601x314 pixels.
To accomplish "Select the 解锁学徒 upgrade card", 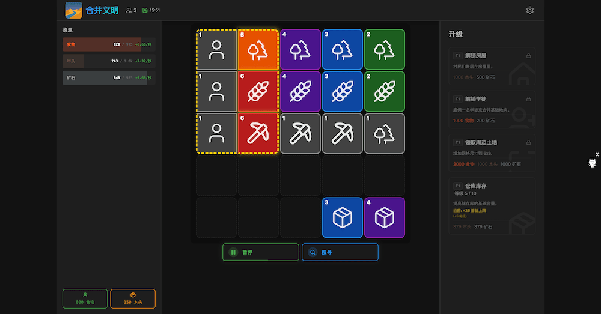I will pos(492,109).
